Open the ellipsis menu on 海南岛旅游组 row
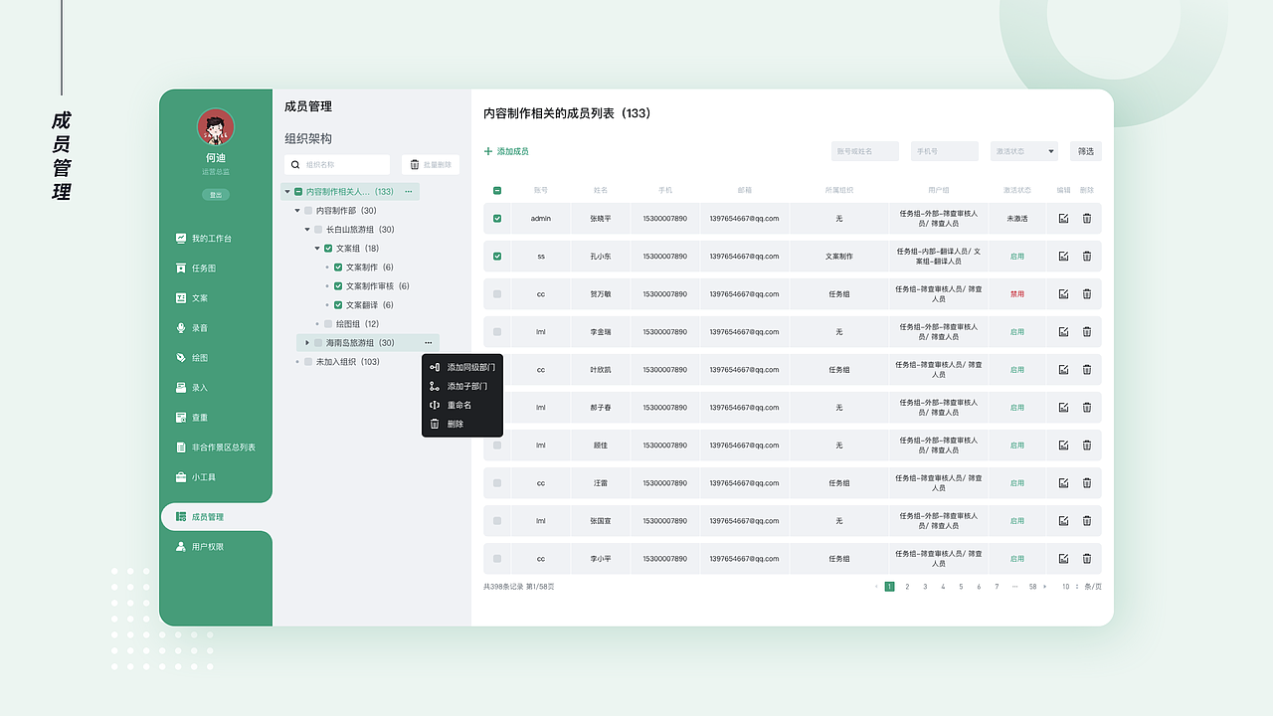This screenshot has height=716, width=1273. click(428, 343)
